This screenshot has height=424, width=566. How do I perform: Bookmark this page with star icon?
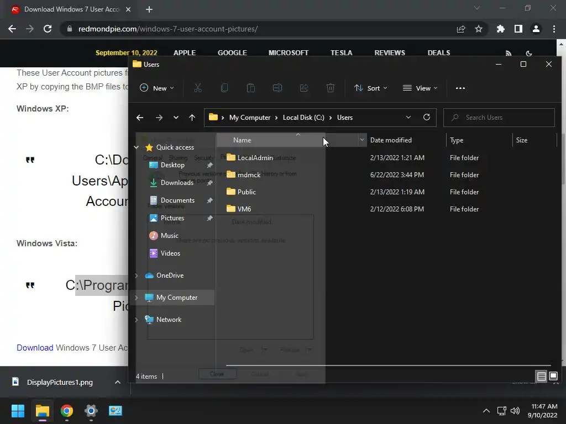tap(479, 29)
